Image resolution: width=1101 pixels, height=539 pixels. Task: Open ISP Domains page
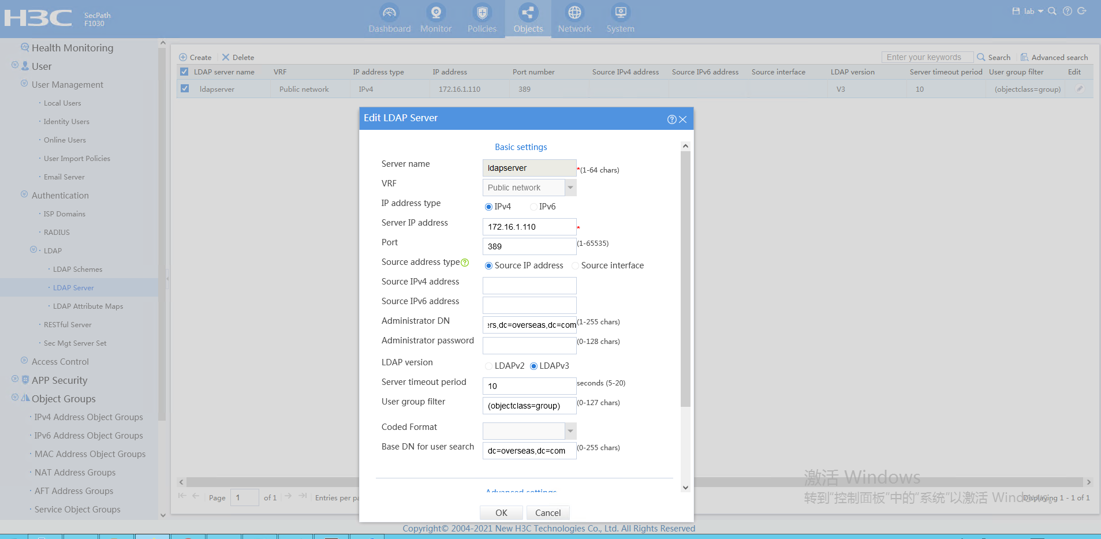tap(65, 214)
